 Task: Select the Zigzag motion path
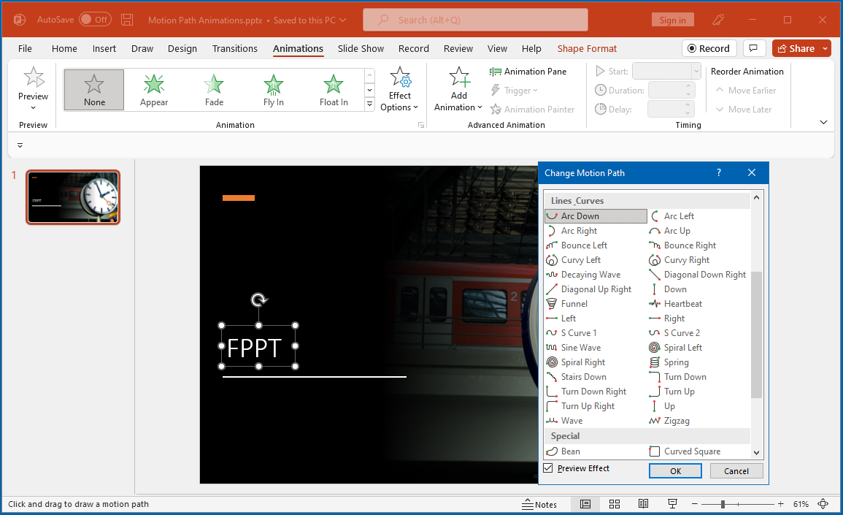[677, 421]
